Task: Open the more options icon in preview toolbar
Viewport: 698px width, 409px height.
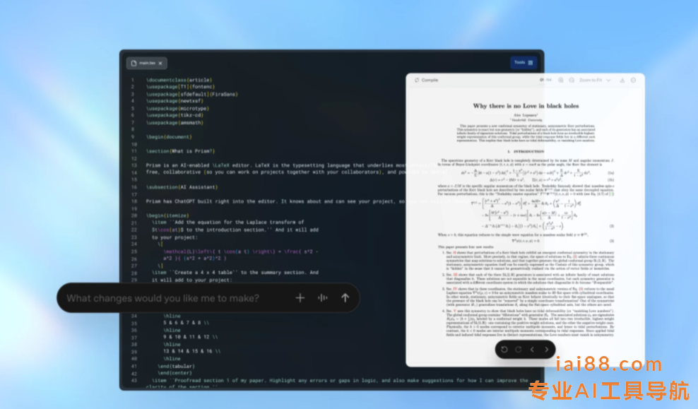Action: pyautogui.click(x=634, y=81)
